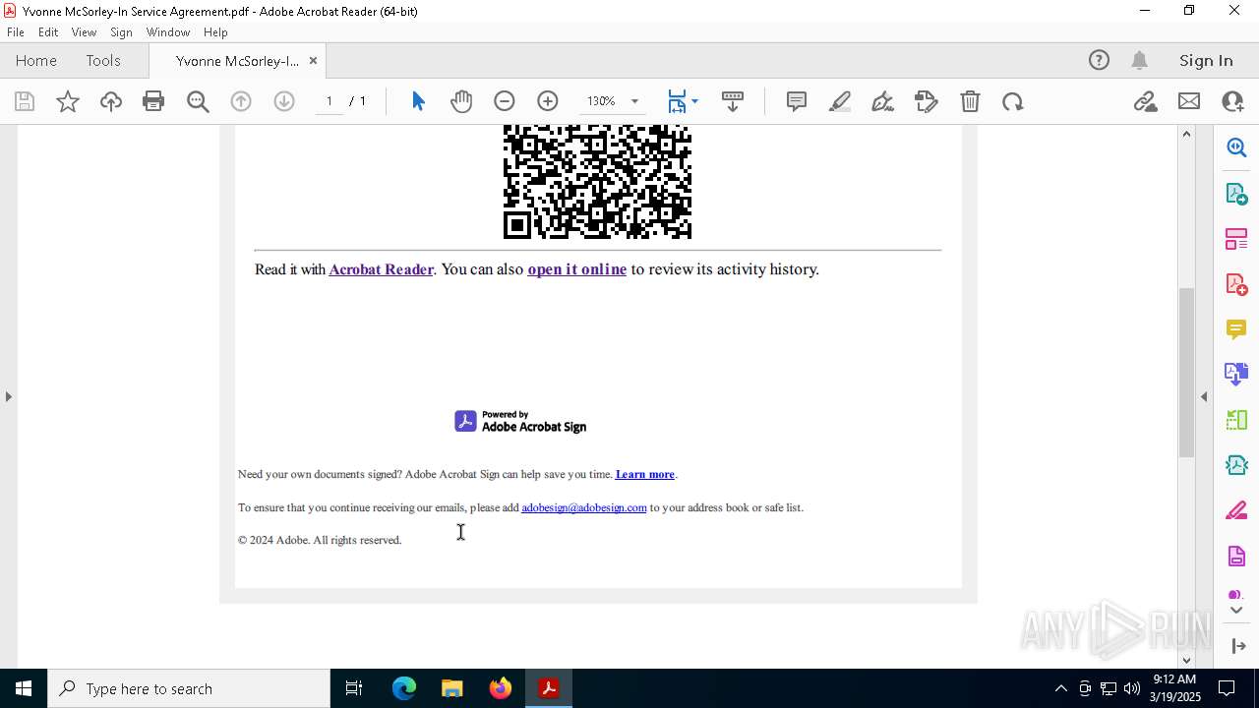1259x708 pixels.
Task: Activate the Hand pan tool
Action: click(461, 101)
